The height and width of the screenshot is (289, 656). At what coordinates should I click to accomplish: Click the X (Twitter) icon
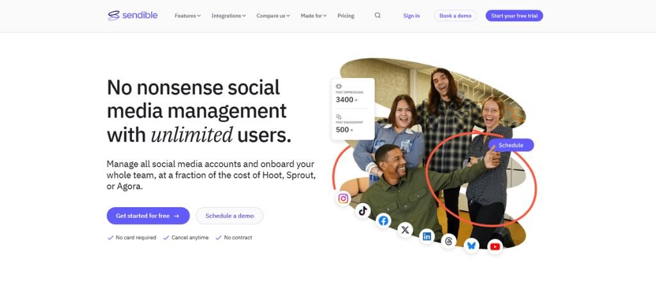pos(405,230)
